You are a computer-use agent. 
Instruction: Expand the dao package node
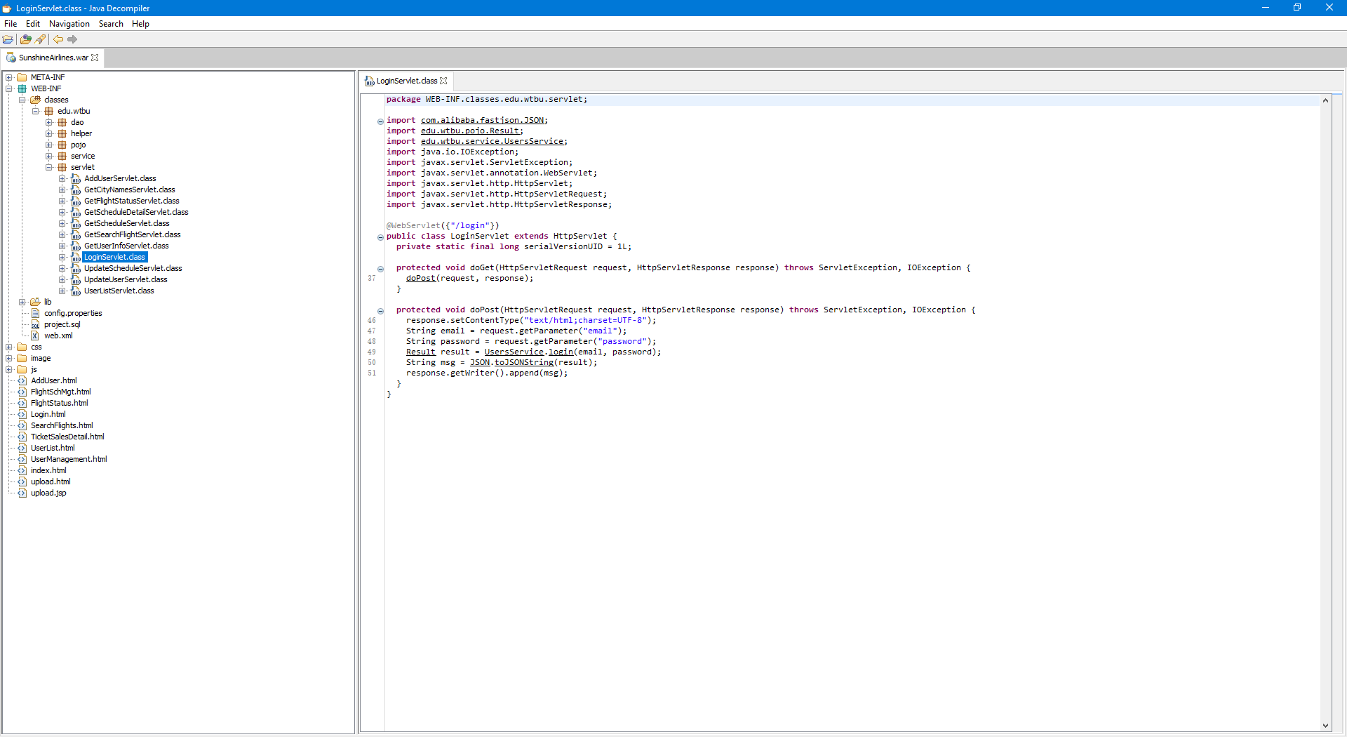(x=48, y=122)
